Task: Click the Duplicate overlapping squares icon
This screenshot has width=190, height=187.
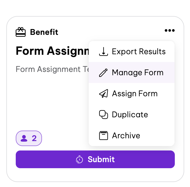Action: point(103,115)
